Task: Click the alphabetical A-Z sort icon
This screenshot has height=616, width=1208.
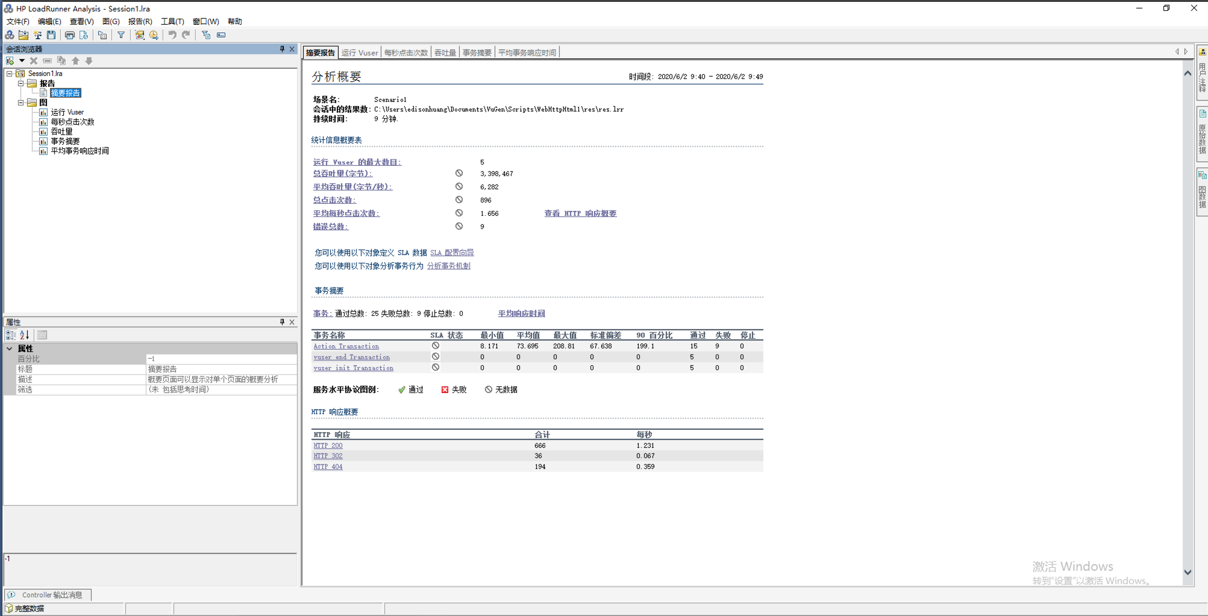Action: coord(24,335)
